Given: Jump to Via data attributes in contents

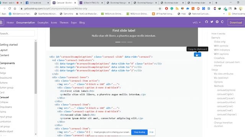Looking at the screenshot, I should 224,74.
